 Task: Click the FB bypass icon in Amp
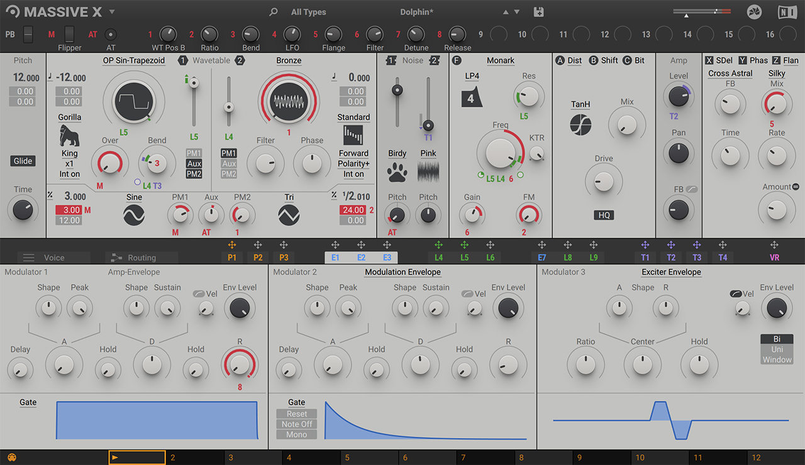click(x=692, y=189)
